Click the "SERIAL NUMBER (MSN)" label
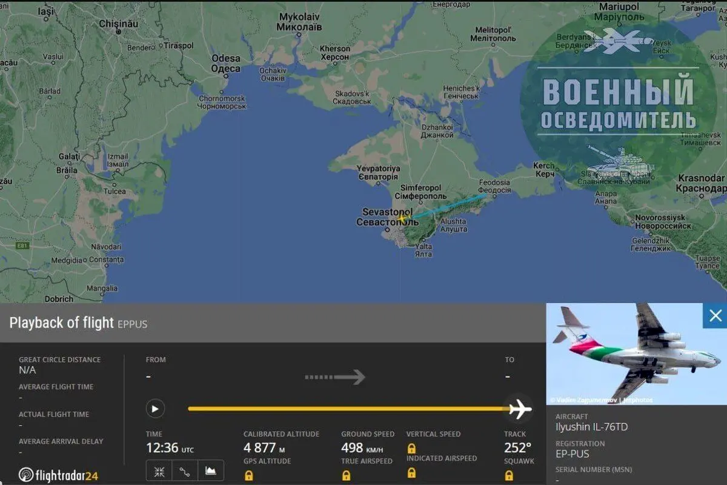 tap(594, 470)
